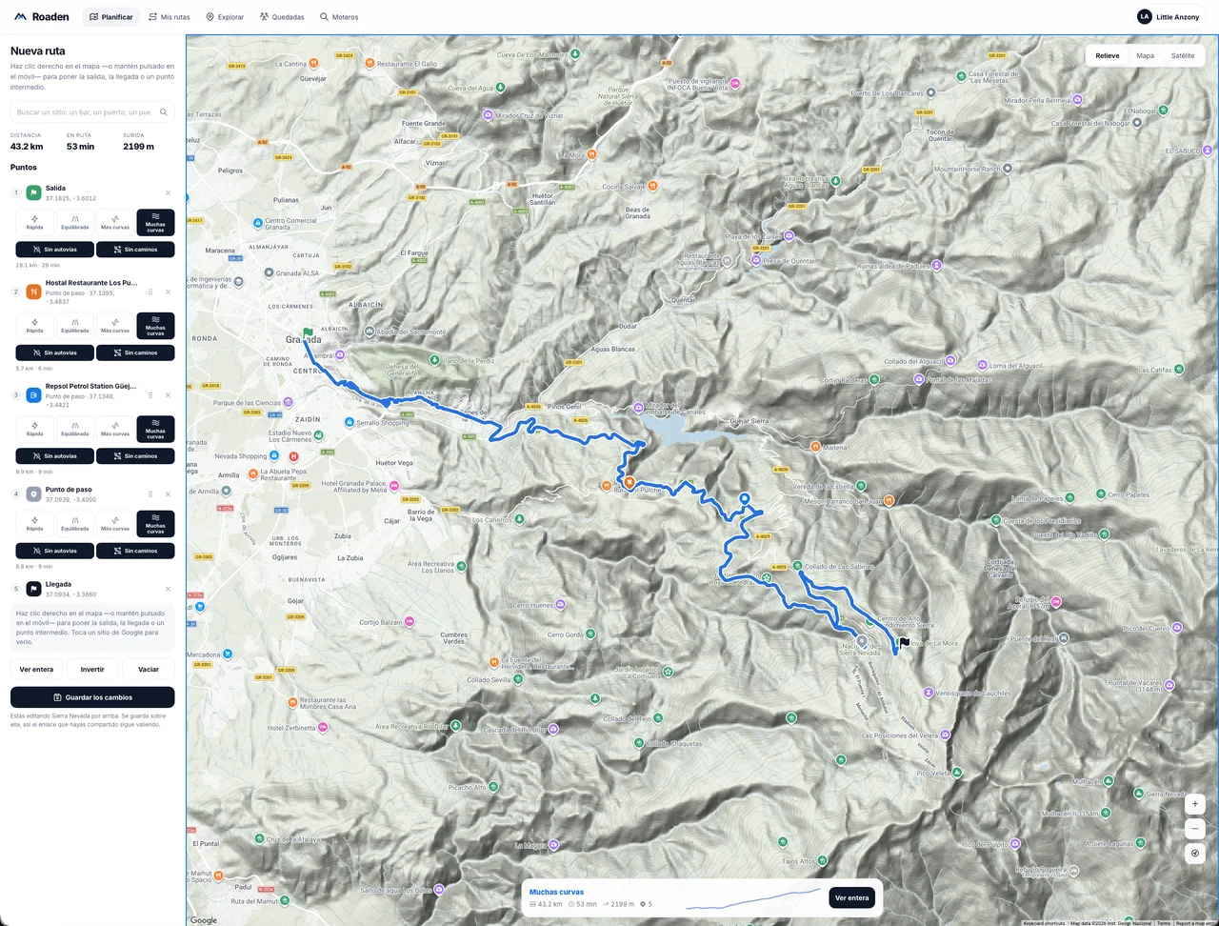The image size is (1219, 926).
Task: Click the orange restaurant icon for Hostal Restaurante
Action: tap(33, 292)
